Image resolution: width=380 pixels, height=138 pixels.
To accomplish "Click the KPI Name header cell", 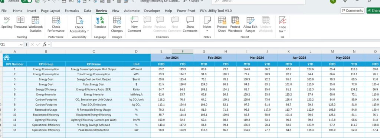I will [94, 64].
